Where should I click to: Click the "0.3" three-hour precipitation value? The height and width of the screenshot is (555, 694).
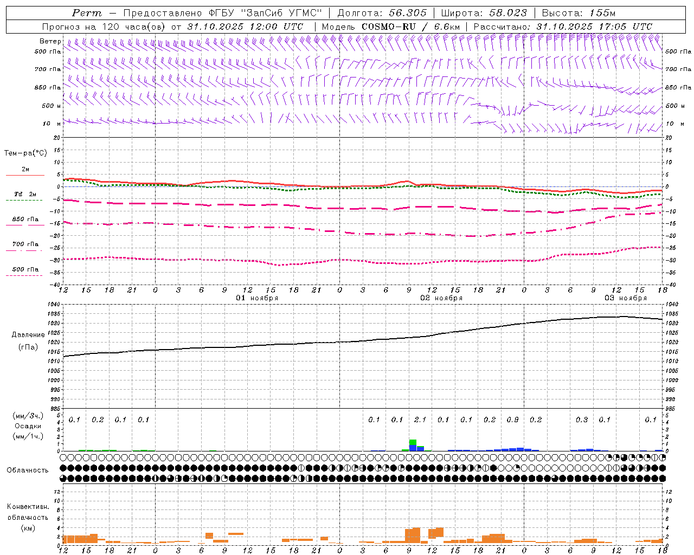coord(582,420)
